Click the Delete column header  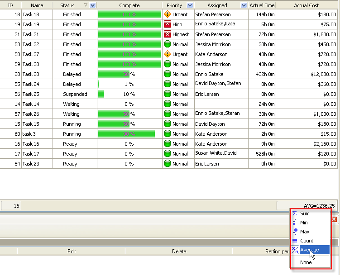click(x=179, y=251)
